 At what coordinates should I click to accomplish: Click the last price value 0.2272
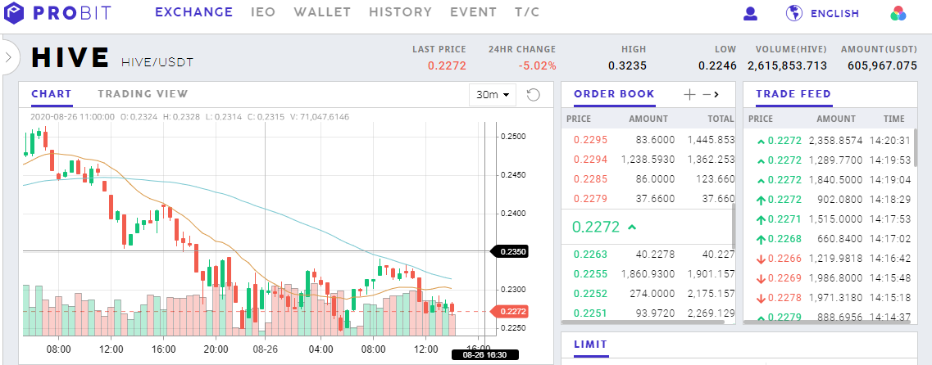coord(447,65)
